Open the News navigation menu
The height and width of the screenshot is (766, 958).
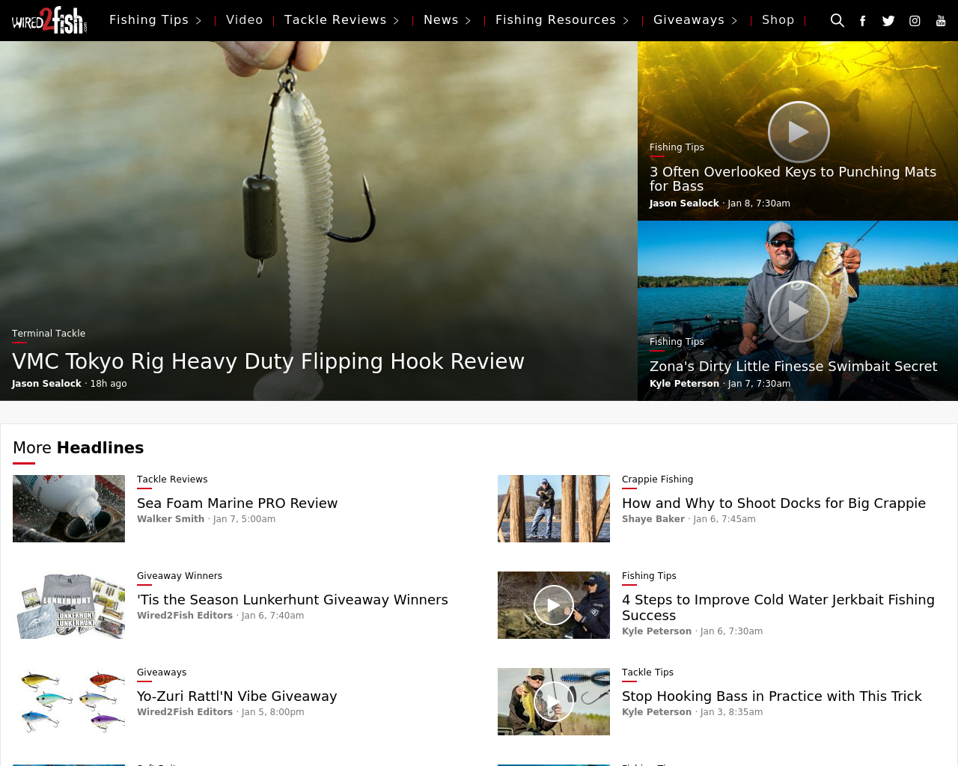pos(447,20)
